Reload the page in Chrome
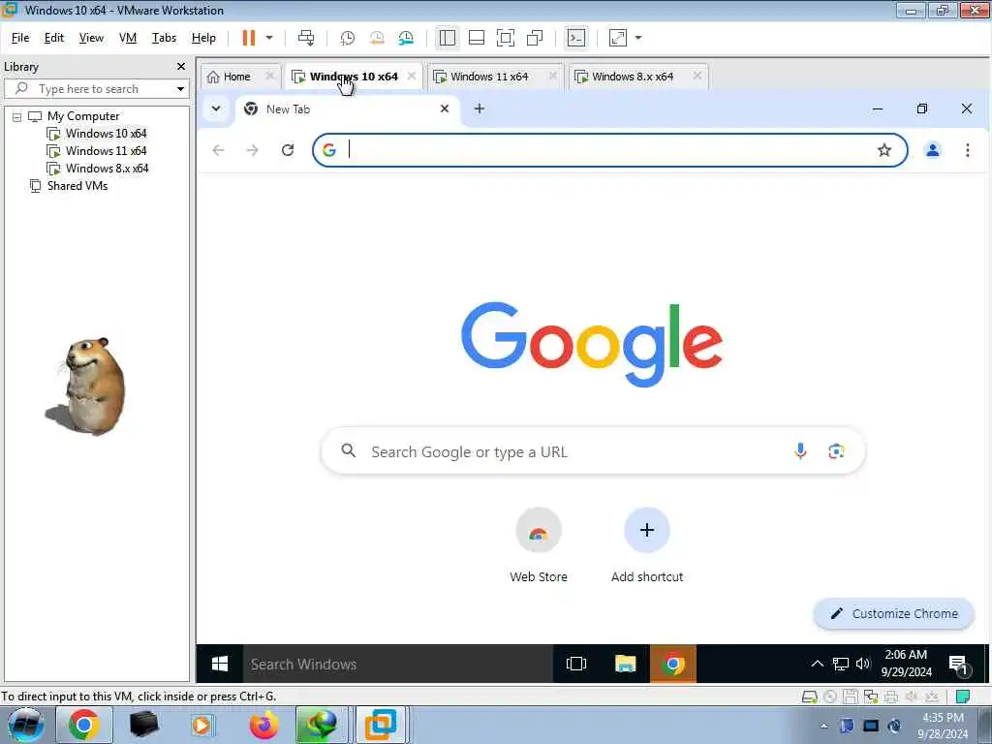This screenshot has width=992, height=744. 288,150
